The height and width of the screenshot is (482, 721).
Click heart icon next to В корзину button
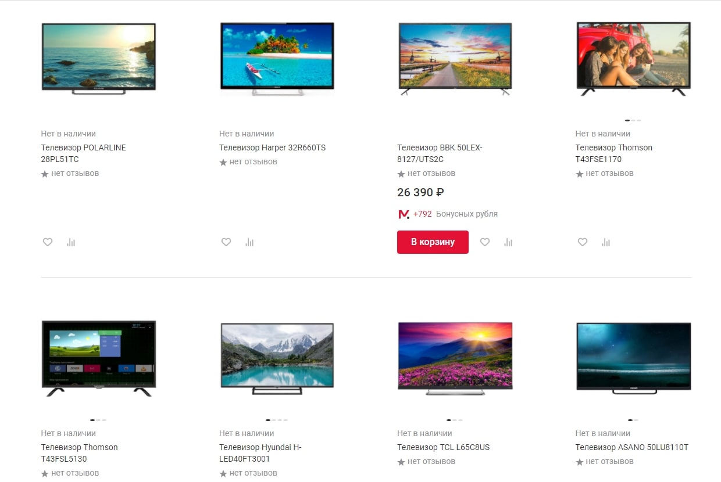click(485, 242)
